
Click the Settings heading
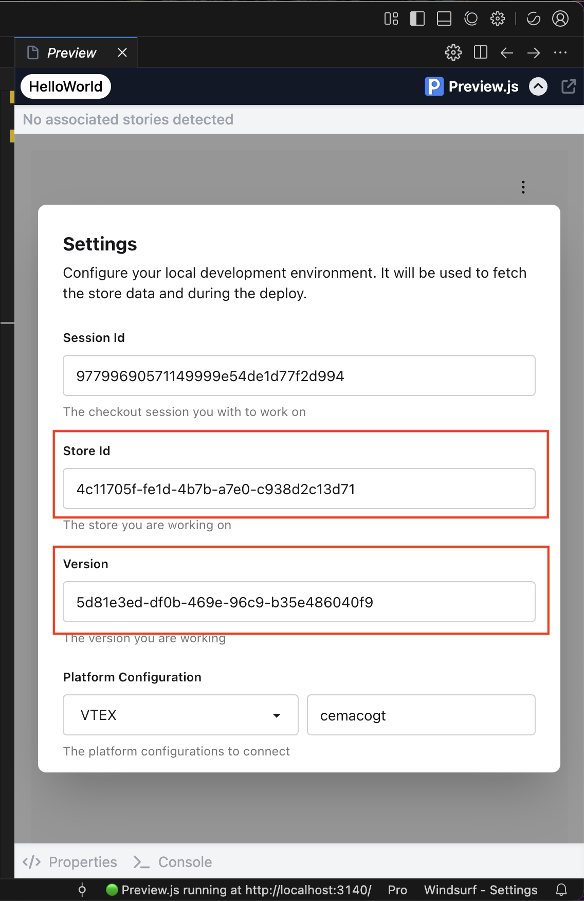tap(100, 244)
